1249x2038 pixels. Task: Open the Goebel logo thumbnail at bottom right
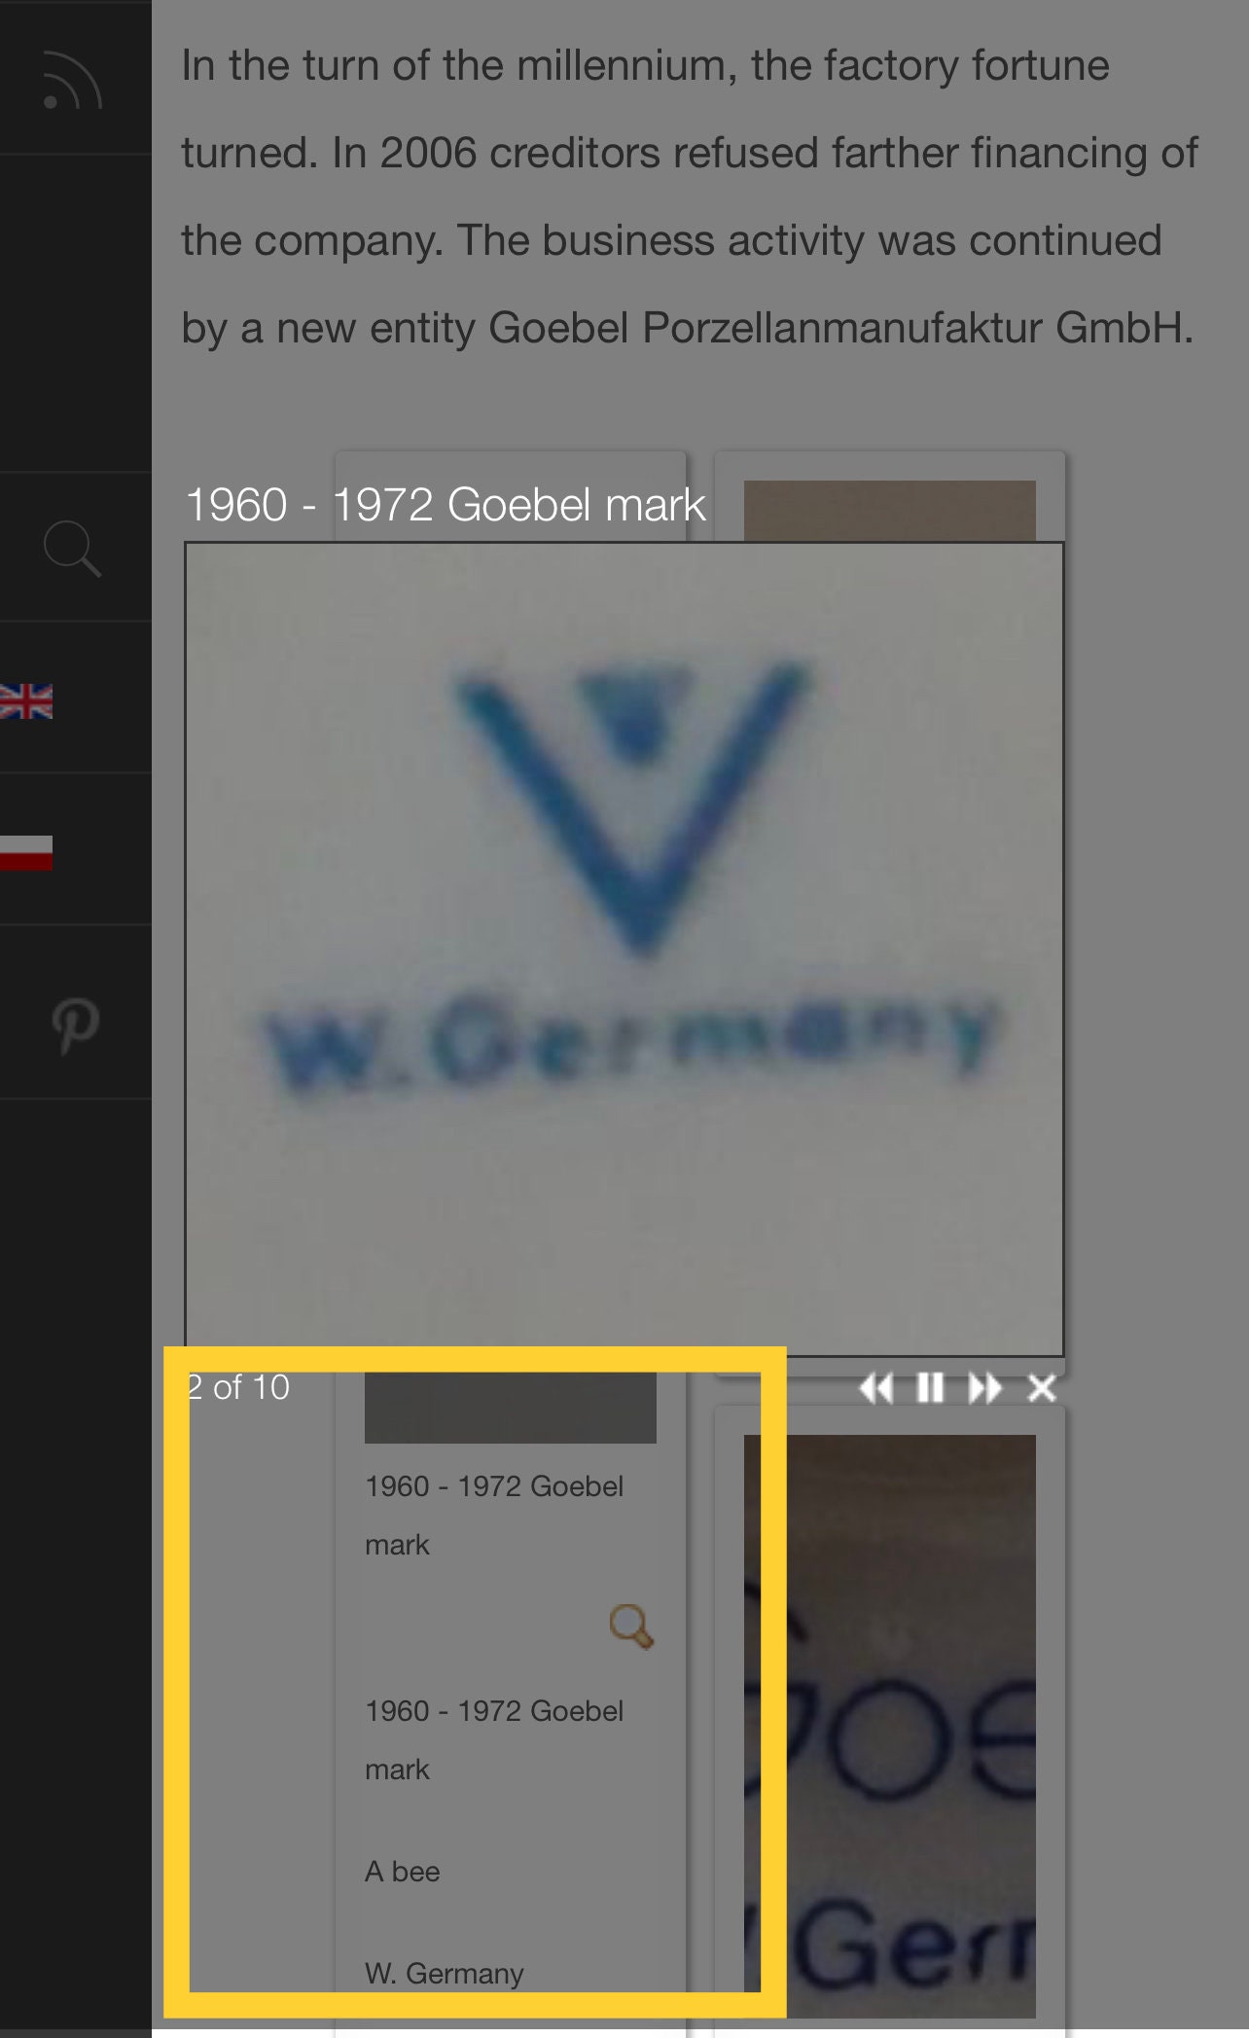pyautogui.click(x=889, y=1726)
